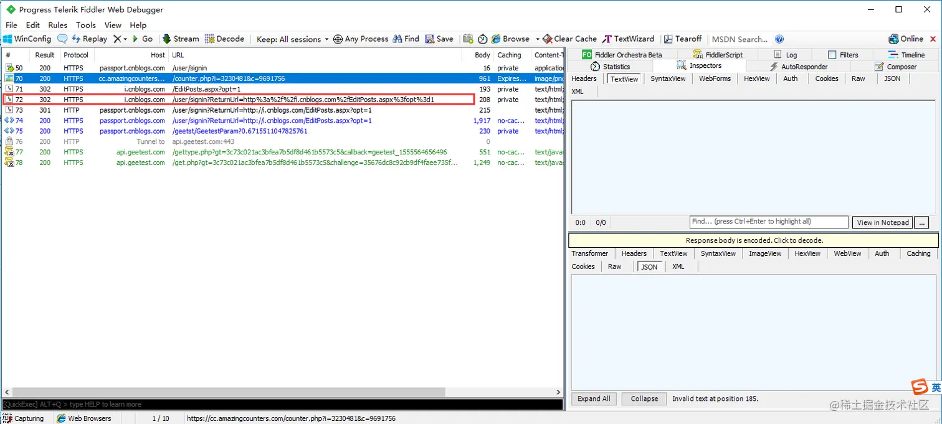
Task: Switch to the FiddlerScript tab
Action: pyautogui.click(x=717, y=55)
